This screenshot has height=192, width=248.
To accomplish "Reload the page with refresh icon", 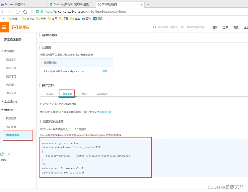I will pos(18,12).
